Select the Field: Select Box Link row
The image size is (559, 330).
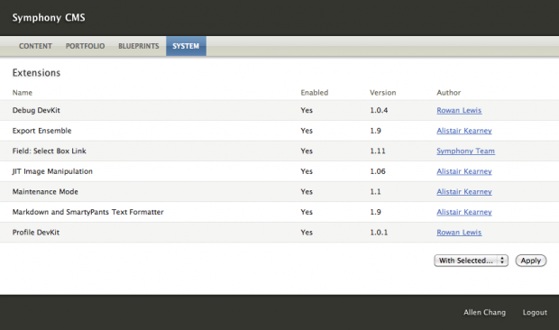point(279,151)
